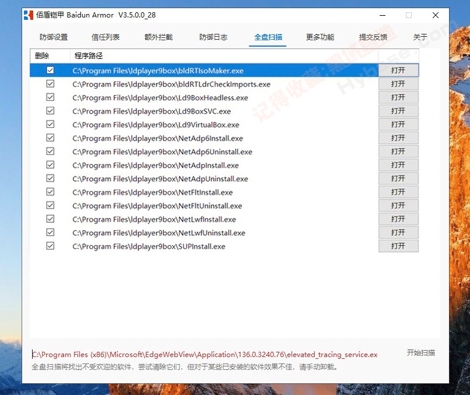Uncheck delete box for SUPInstall.exe

coord(50,246)
